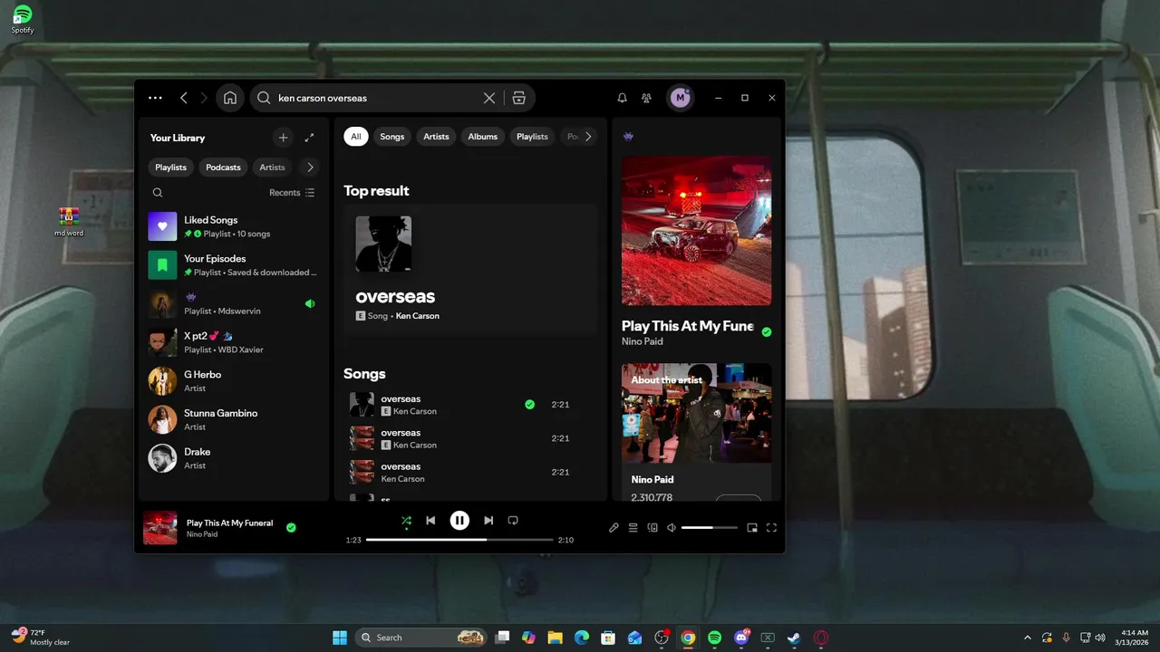Image resolution: width=1160 pixels, height=652 pixels.
Task: Open the Recents sort dropdown
Action: click(292, 193)
